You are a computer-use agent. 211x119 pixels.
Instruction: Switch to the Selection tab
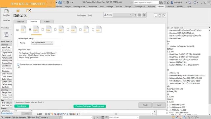tap(20, 21)
